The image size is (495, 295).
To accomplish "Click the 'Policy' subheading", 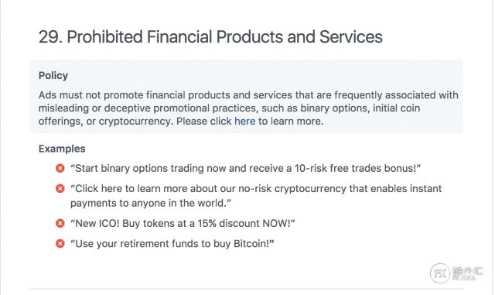I will pyautogui.click(x=53, y=76).
